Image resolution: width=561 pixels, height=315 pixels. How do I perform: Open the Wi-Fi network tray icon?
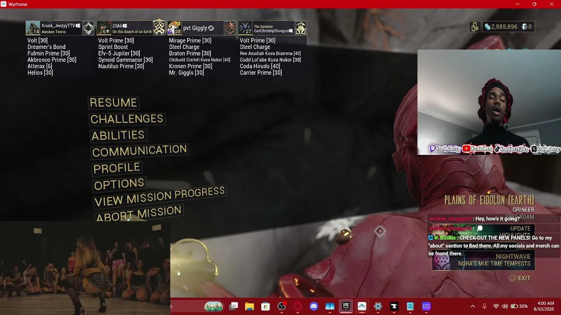(496, 306)
